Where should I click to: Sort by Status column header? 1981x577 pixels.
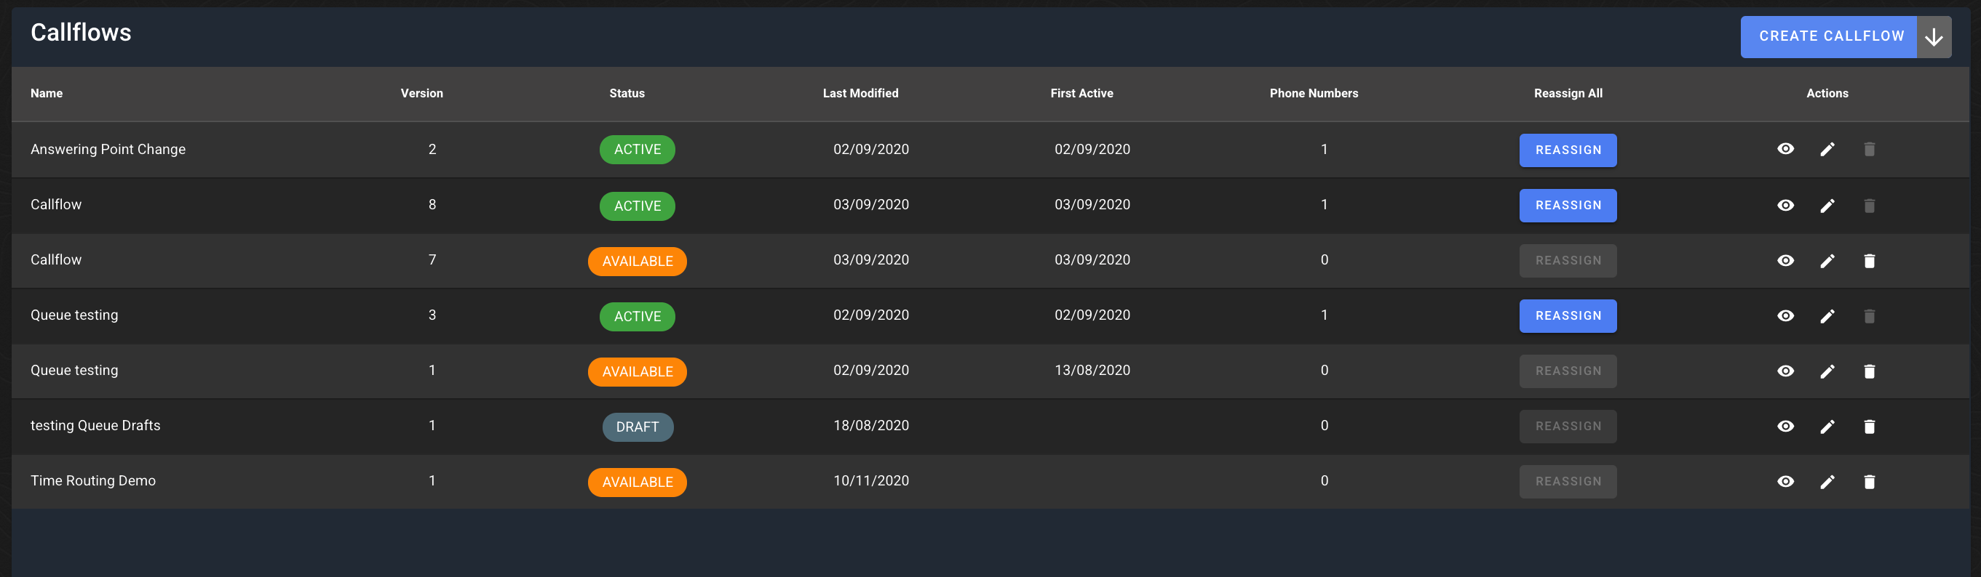[627, 93]
